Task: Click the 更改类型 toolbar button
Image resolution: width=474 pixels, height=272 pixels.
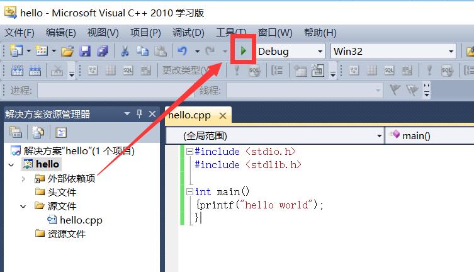Action: 186,71
